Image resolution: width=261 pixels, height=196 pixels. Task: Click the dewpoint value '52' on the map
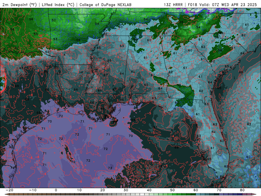click(x=54, y=20)
